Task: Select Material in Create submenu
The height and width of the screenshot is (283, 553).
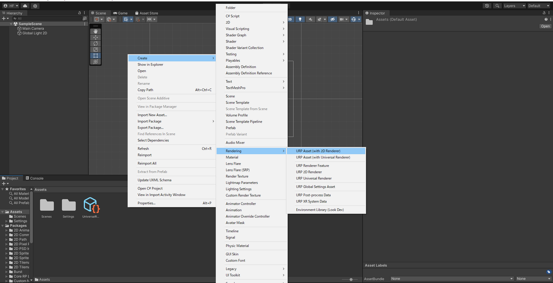Action: [x=252, y=157]
